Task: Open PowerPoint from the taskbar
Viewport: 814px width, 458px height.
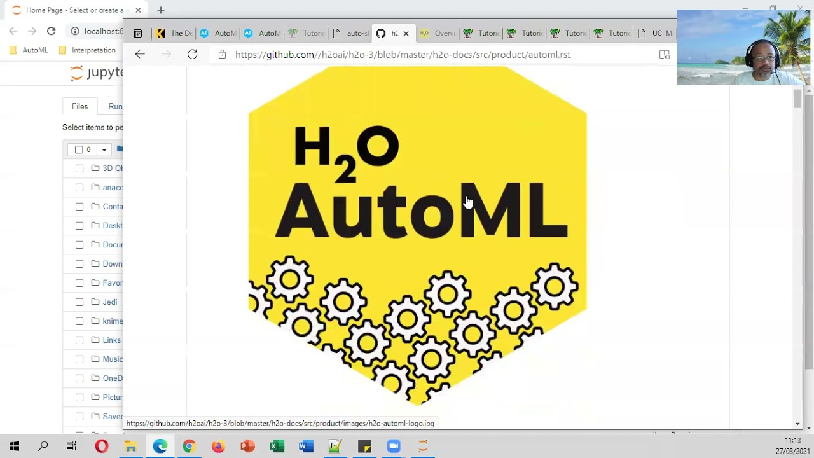Action: coord(247,447)
